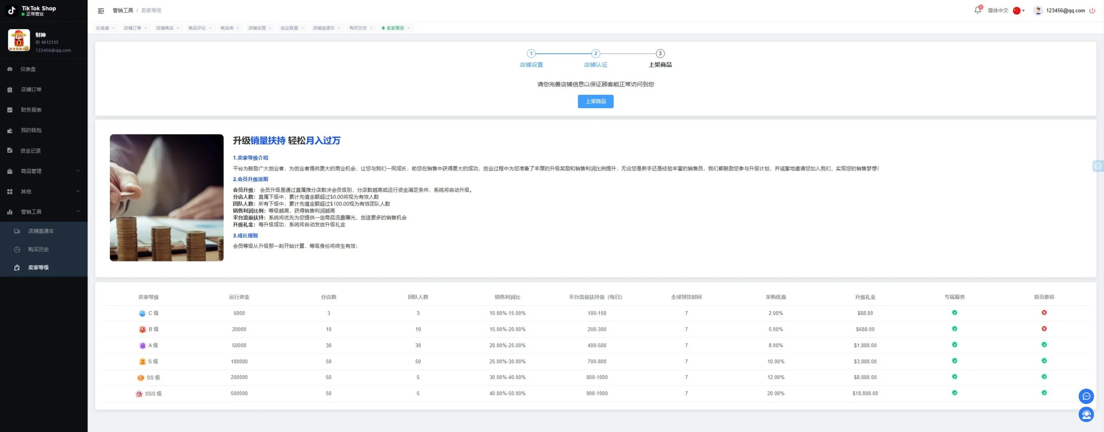Collapse the sidebar with the hamburger icon
This screenshot has width=1104, height=432.
coord(101,11)
